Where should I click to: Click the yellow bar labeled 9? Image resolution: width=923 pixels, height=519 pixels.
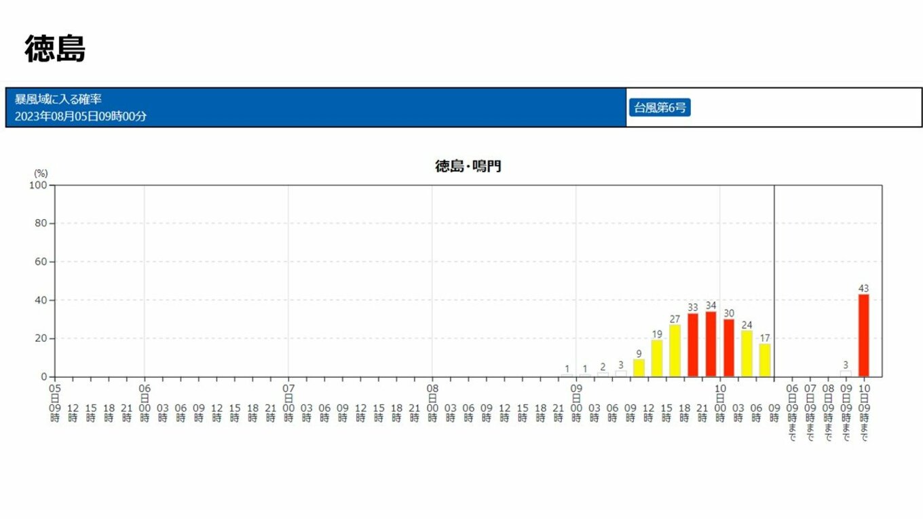[x=639, y=368]
